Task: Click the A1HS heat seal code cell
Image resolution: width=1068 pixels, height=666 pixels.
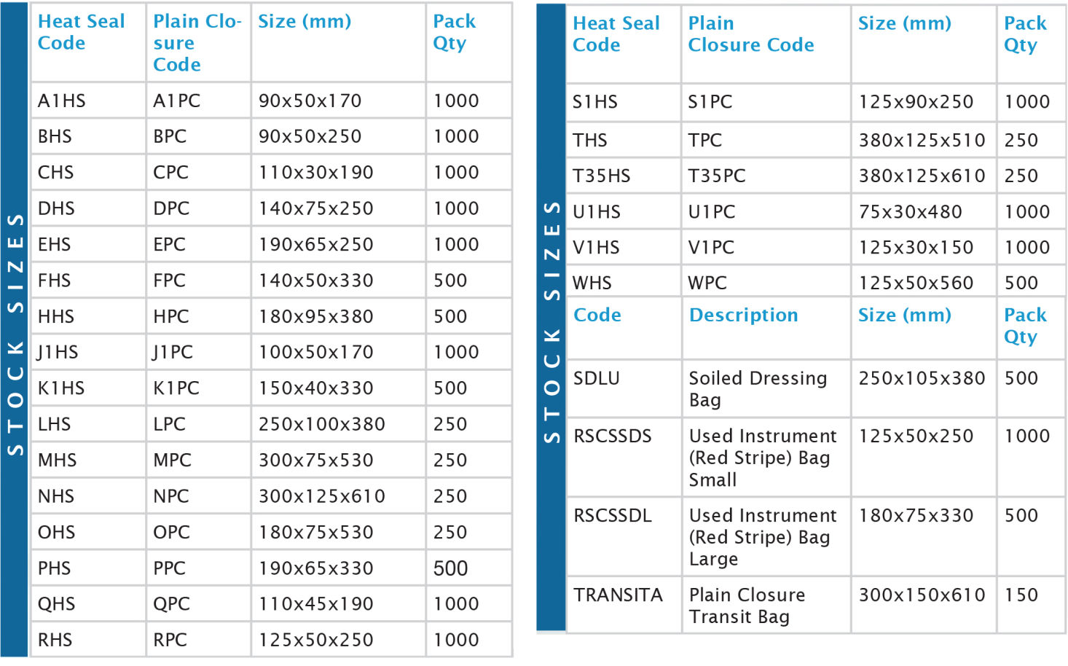Action: (x=62, y=101)
